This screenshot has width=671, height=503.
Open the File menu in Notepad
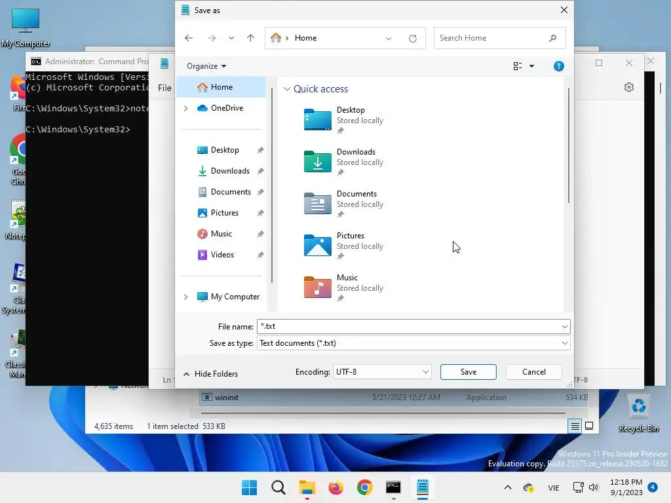pyautogui.click(x=164, y=88)
